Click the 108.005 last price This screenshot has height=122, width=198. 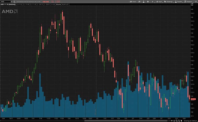point(46,2)
